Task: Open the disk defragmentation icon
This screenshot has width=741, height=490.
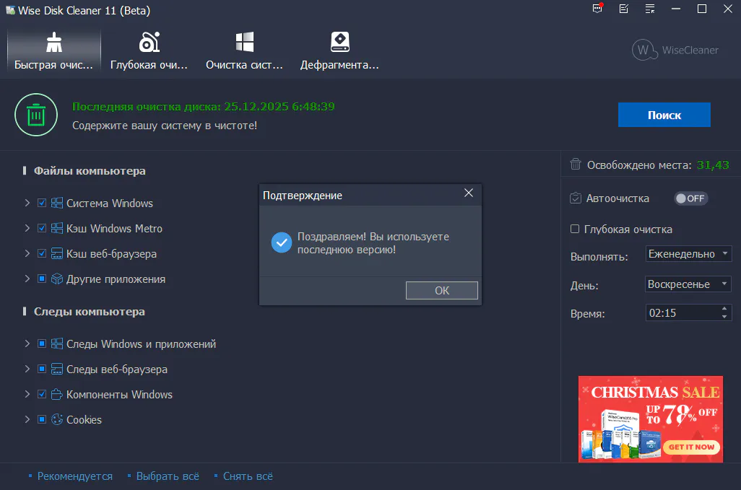Action: click(x=339, y=43)
